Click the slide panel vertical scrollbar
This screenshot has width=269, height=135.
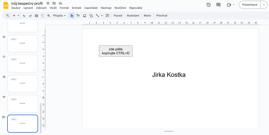click(40, 118)
